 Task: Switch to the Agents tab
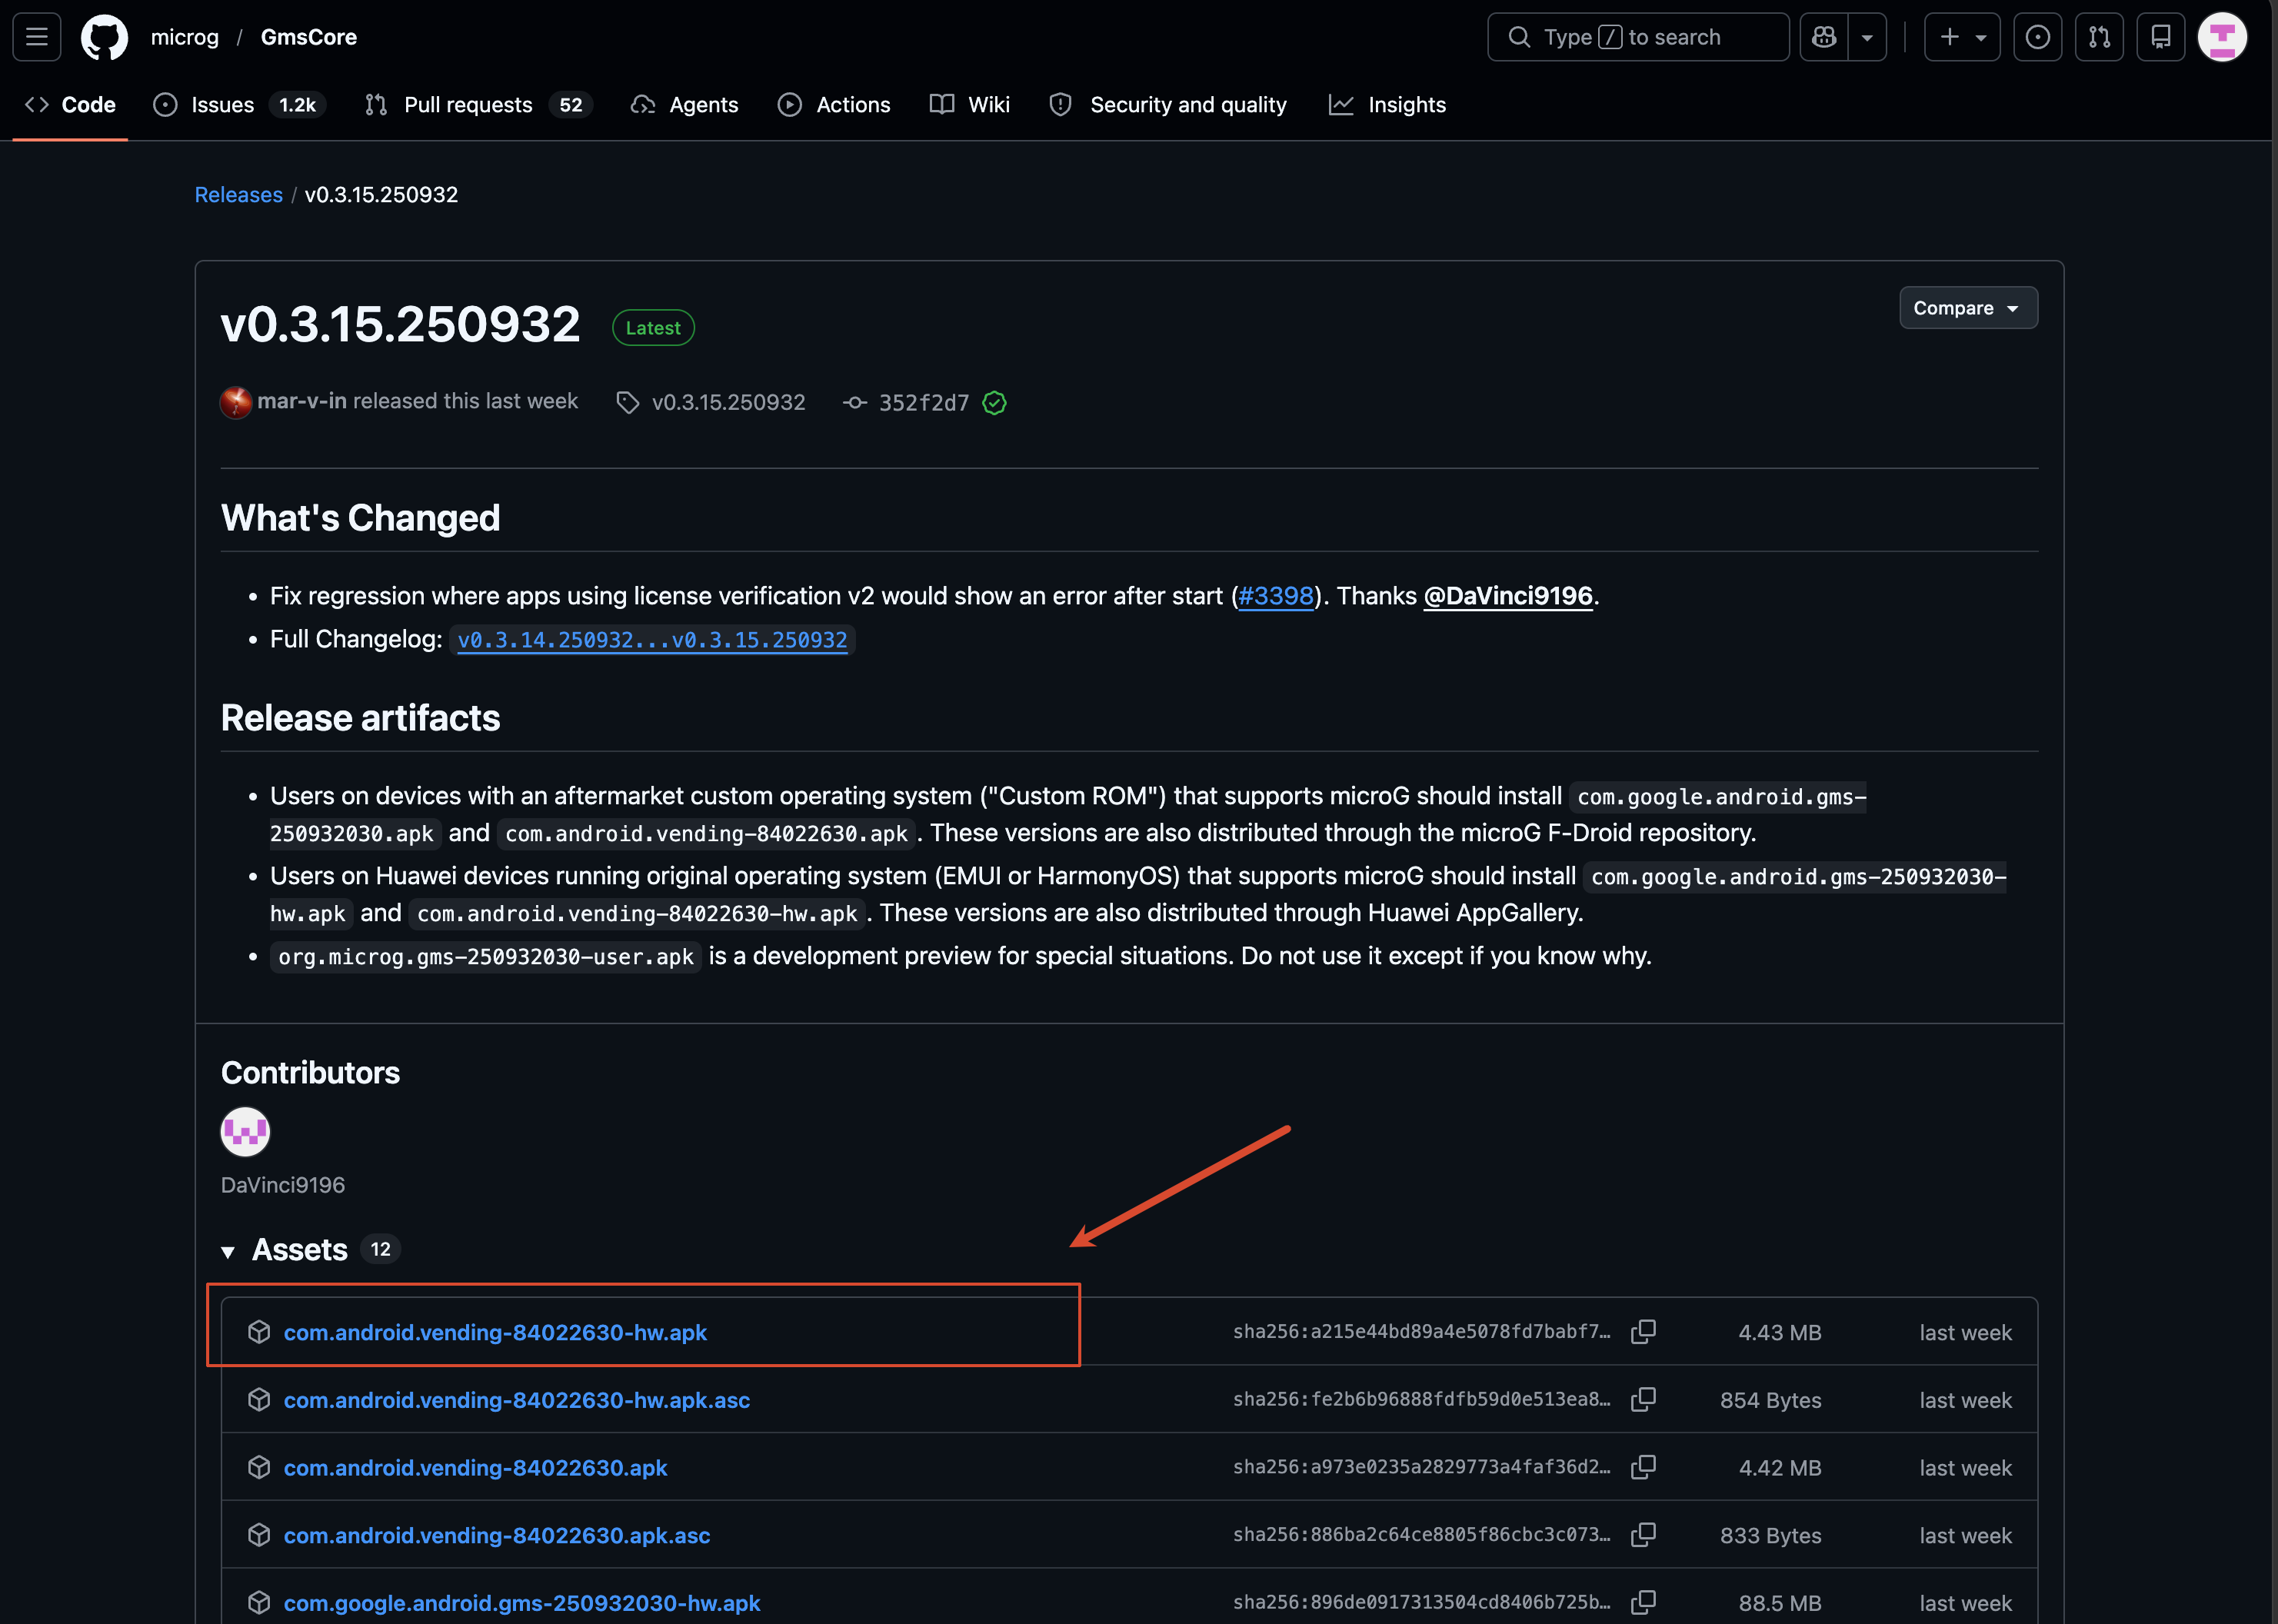pos(685,105)
